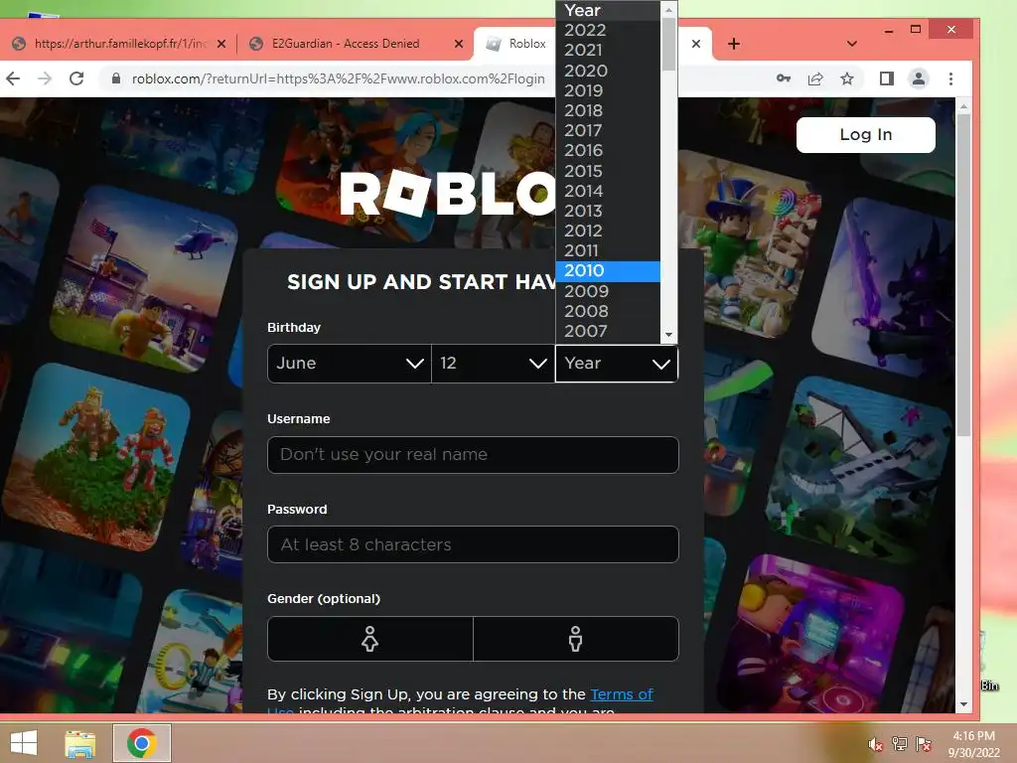
Task: Click the page vertical scrollbar thumb
Action: [963, 275]
